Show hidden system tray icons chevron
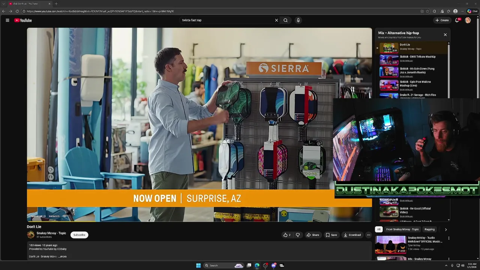This screenshot has width=480, height=270. point(447,265)
